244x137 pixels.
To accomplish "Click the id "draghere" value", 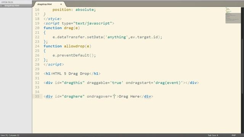I will click(73, 96).
